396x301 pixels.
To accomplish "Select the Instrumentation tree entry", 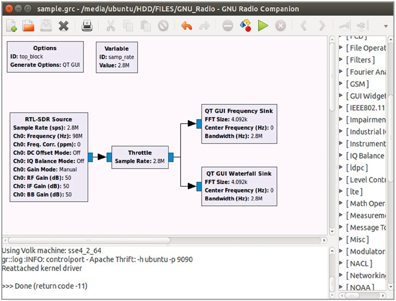I will pyautogui.click(x=366, y=144).
